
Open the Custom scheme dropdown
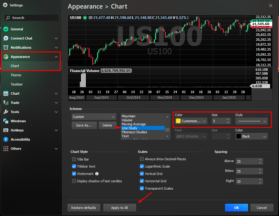94,117
